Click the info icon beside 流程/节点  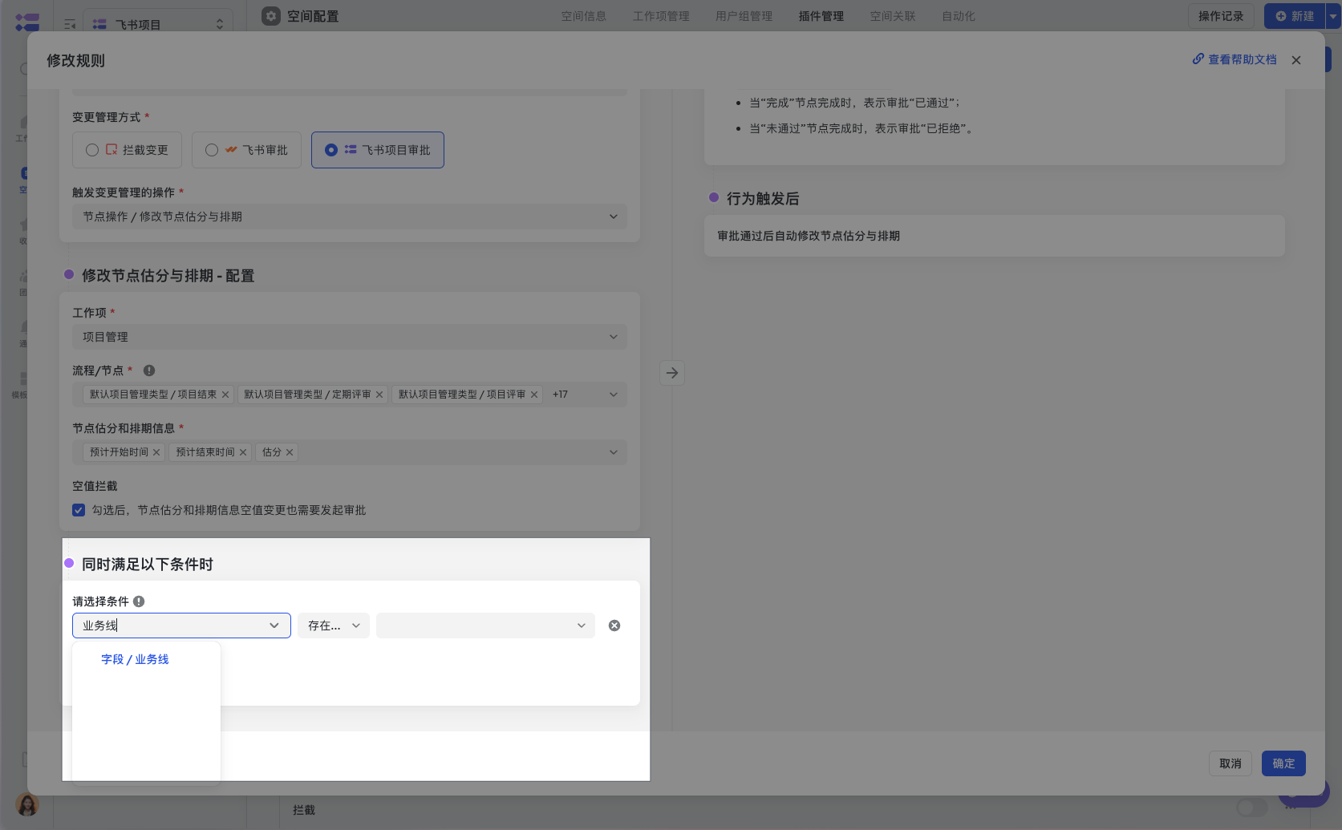coord(149,370)
